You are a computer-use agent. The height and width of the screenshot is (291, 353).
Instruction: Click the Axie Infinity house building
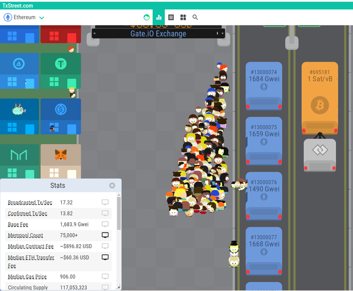click(x=19, y=116)
